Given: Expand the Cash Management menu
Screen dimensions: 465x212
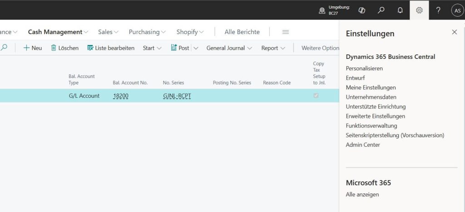Looking at the screenshot, I should click(58, 32).
